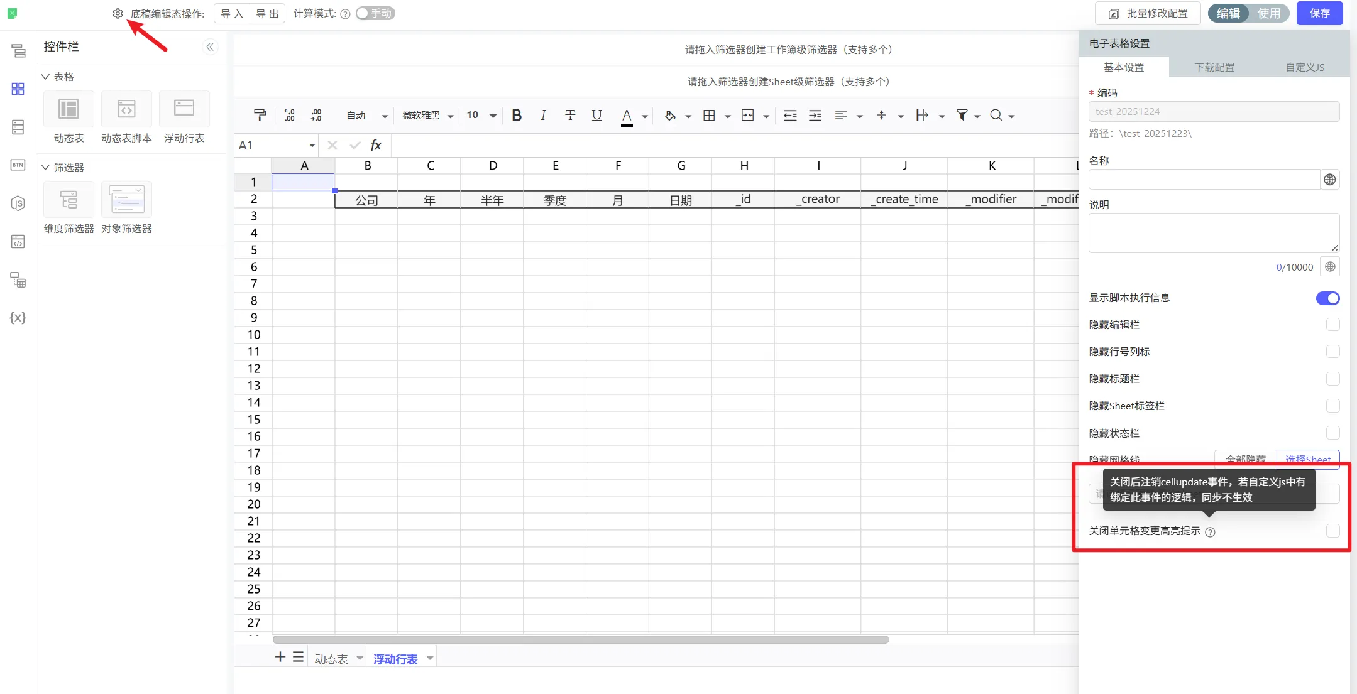Open the 动态表 sheet tab
The width and height of the screenshot is (1357, 694).
[x=331, y=659]
